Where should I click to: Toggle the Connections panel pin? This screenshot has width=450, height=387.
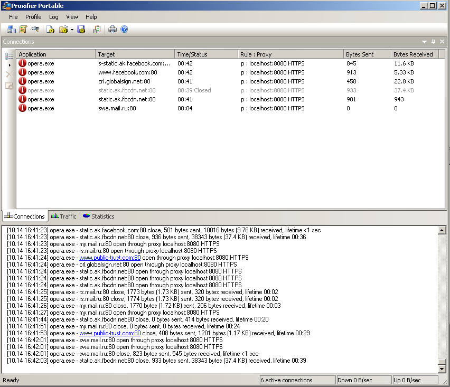(x=433, y=42)
